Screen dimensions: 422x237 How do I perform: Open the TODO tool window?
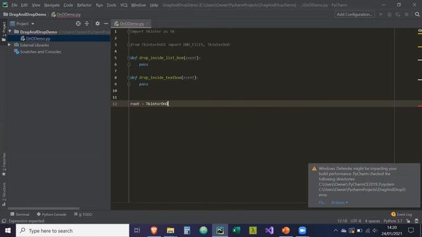(x=83, y=214)
